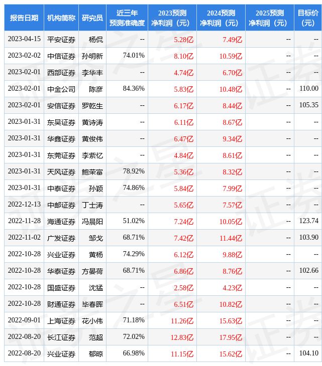This screenshot has width=322, height=366.
Task: Click analyst name 冯晨阳
Action: 92,222
